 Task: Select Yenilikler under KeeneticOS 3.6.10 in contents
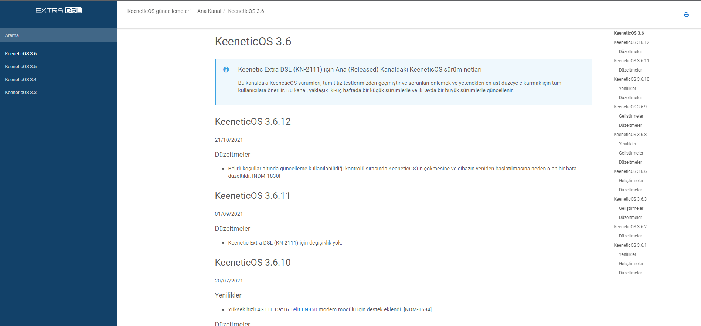point(627,89)
